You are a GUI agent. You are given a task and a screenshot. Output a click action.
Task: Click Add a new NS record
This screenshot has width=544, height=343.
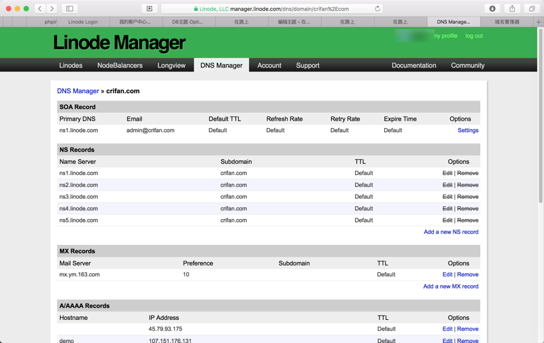pyautogui.click(x=451, y=232)
